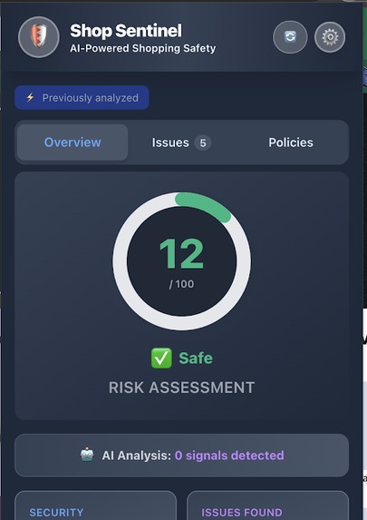Click the 0 signals detected text
The image size is (367, 520).
click(229, 456)
